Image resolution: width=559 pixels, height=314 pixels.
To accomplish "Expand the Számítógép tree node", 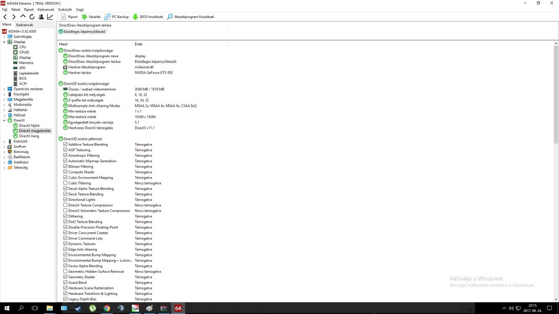I will tap(4, 37).
